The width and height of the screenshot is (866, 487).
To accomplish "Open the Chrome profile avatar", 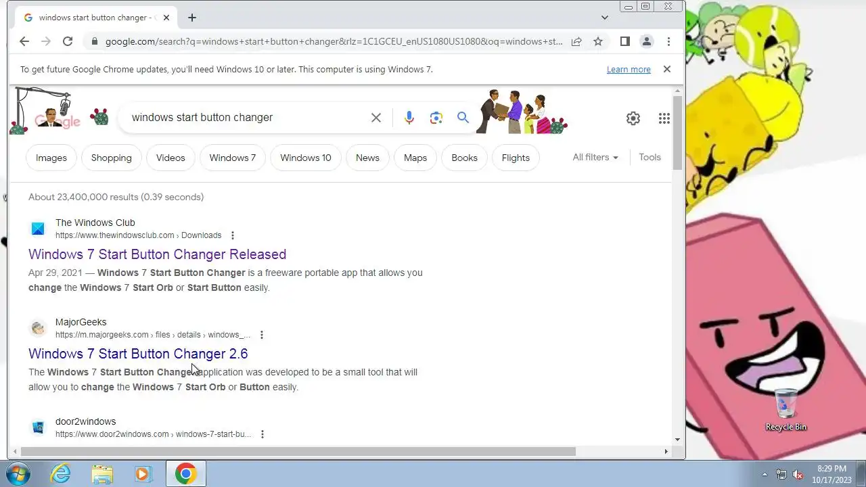I will (x=647, y=41).
